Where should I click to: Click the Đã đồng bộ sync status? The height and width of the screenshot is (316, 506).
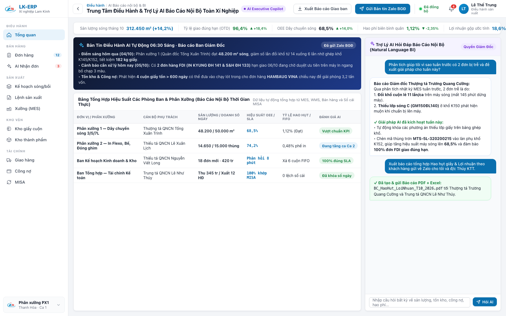429,9
